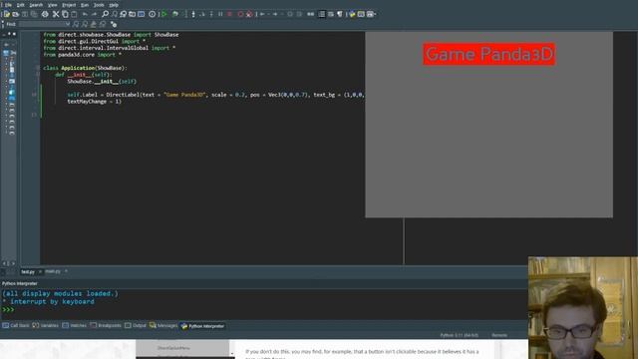Open search with the magnifier icon
The height and width of the screenshot is (359, 638).
point(105,14)
